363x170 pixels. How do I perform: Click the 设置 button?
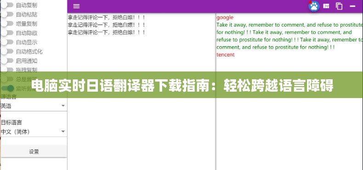click(34, 152)
